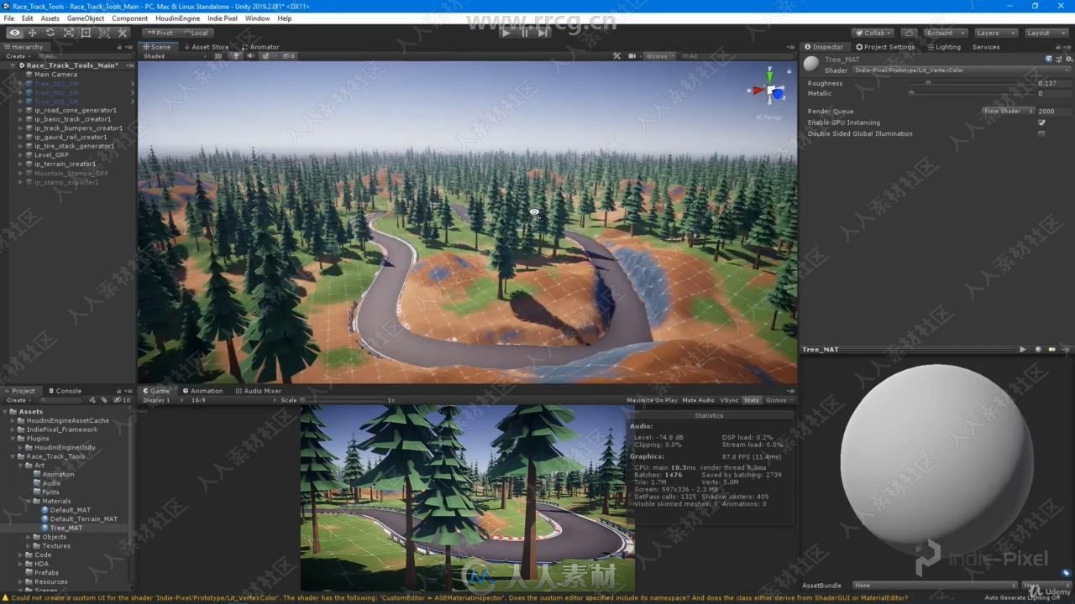This screenshot has width=1075, height=604.
Task: Adjust the Metallic slider
Action: pos(970,93)
